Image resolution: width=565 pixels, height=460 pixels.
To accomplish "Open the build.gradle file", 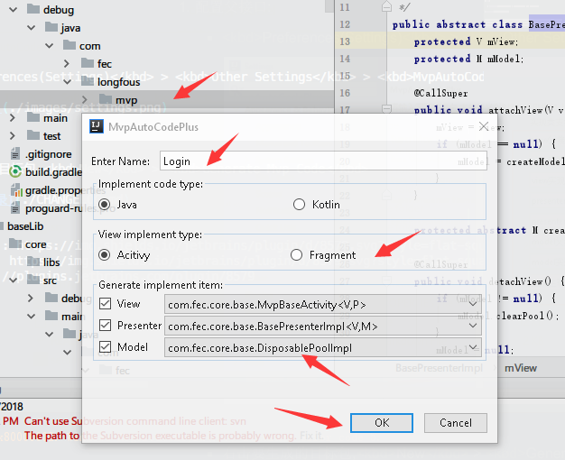I will click(53, 172).
